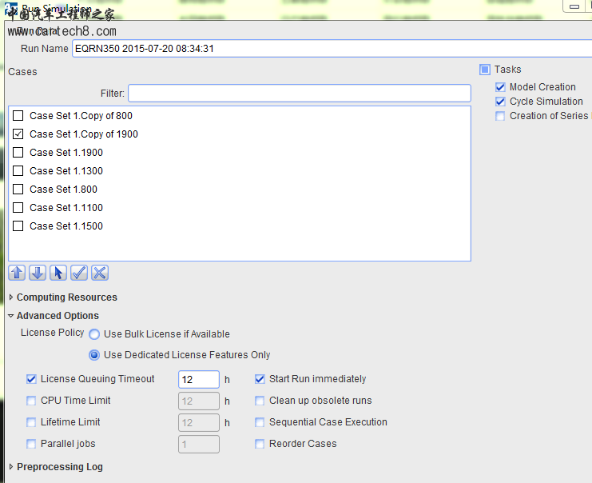Select the Case Set 1.1300 row text
The width and height of the screenshot is (592, 483).
pyautogui.click(x=66, y=171)
